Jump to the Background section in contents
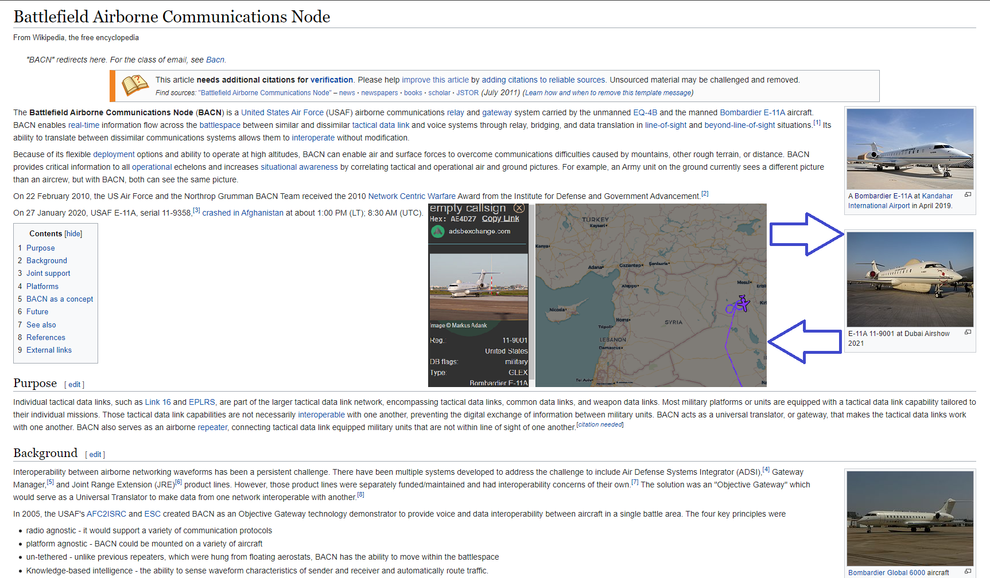The height and width of the screenshot is (578, 990). (x=46, y=261)
